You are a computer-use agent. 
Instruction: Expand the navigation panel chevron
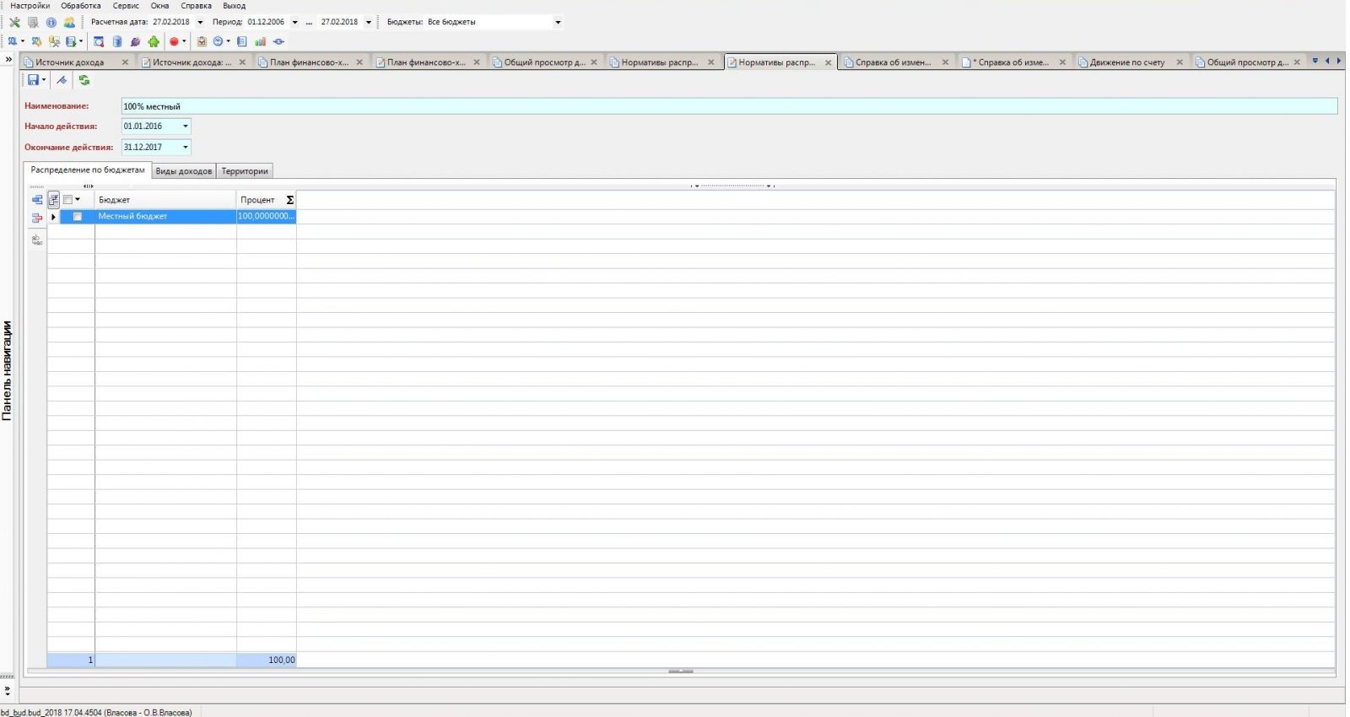[x=8, y=59]
